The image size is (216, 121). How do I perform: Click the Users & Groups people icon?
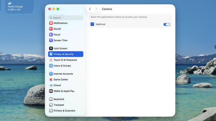pos(51,66)
